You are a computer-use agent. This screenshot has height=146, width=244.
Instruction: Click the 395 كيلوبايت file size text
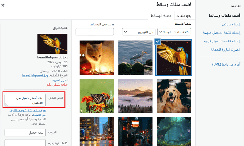point(59,66)
